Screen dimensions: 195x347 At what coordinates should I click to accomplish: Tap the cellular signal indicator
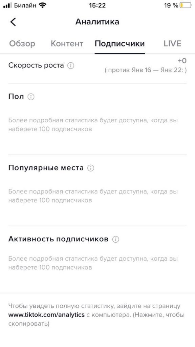pos(7,5)
